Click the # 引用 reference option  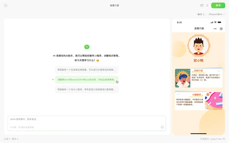13,127
